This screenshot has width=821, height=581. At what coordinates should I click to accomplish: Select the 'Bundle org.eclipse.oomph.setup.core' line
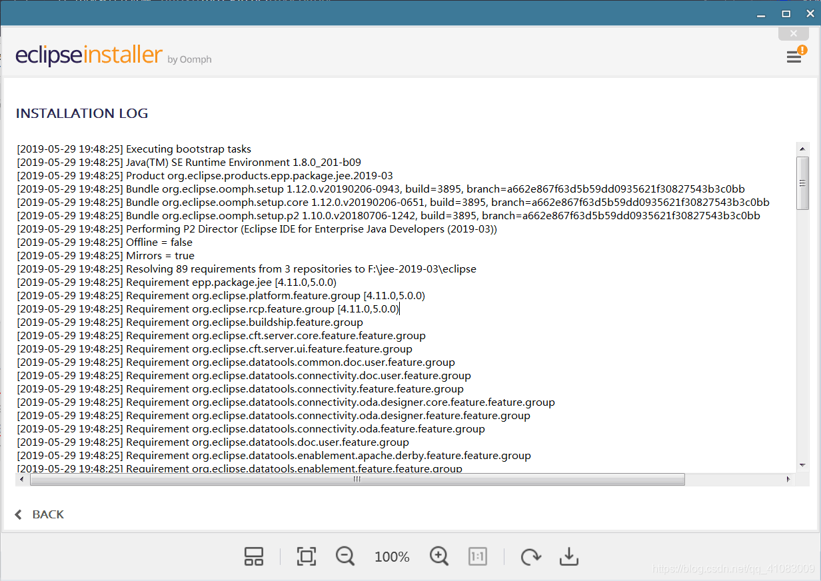point(393,203)
